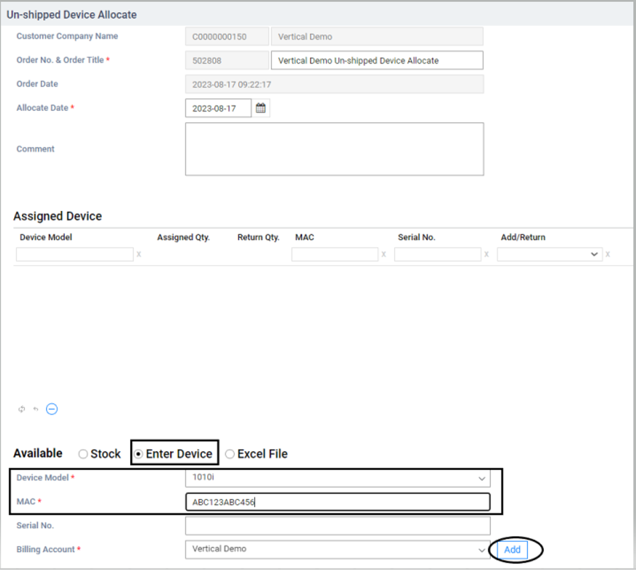Click the undo arrow icon below the grid

pyautogui.click(x=36, y=409)
